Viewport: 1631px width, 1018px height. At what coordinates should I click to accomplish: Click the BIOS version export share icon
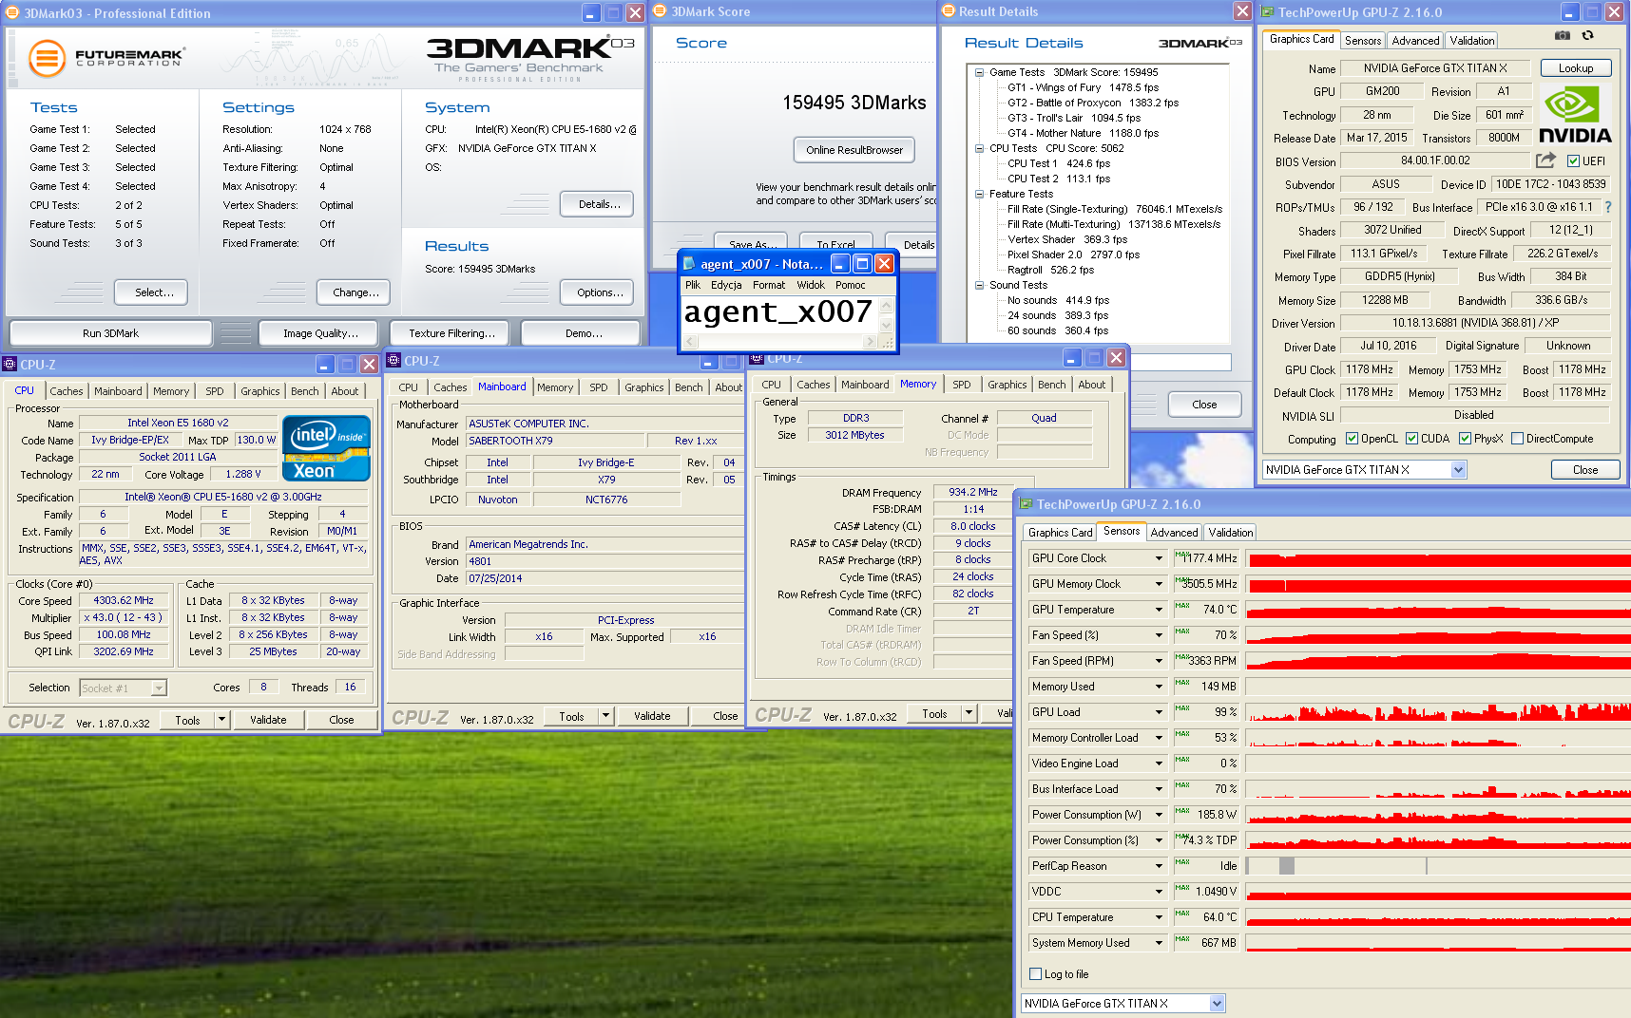[x=1545, y=160]
